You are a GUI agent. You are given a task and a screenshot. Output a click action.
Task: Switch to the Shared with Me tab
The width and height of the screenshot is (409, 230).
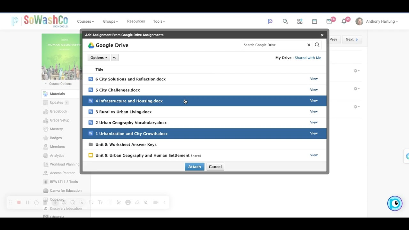pyautogui.click(x=308, y=58)
